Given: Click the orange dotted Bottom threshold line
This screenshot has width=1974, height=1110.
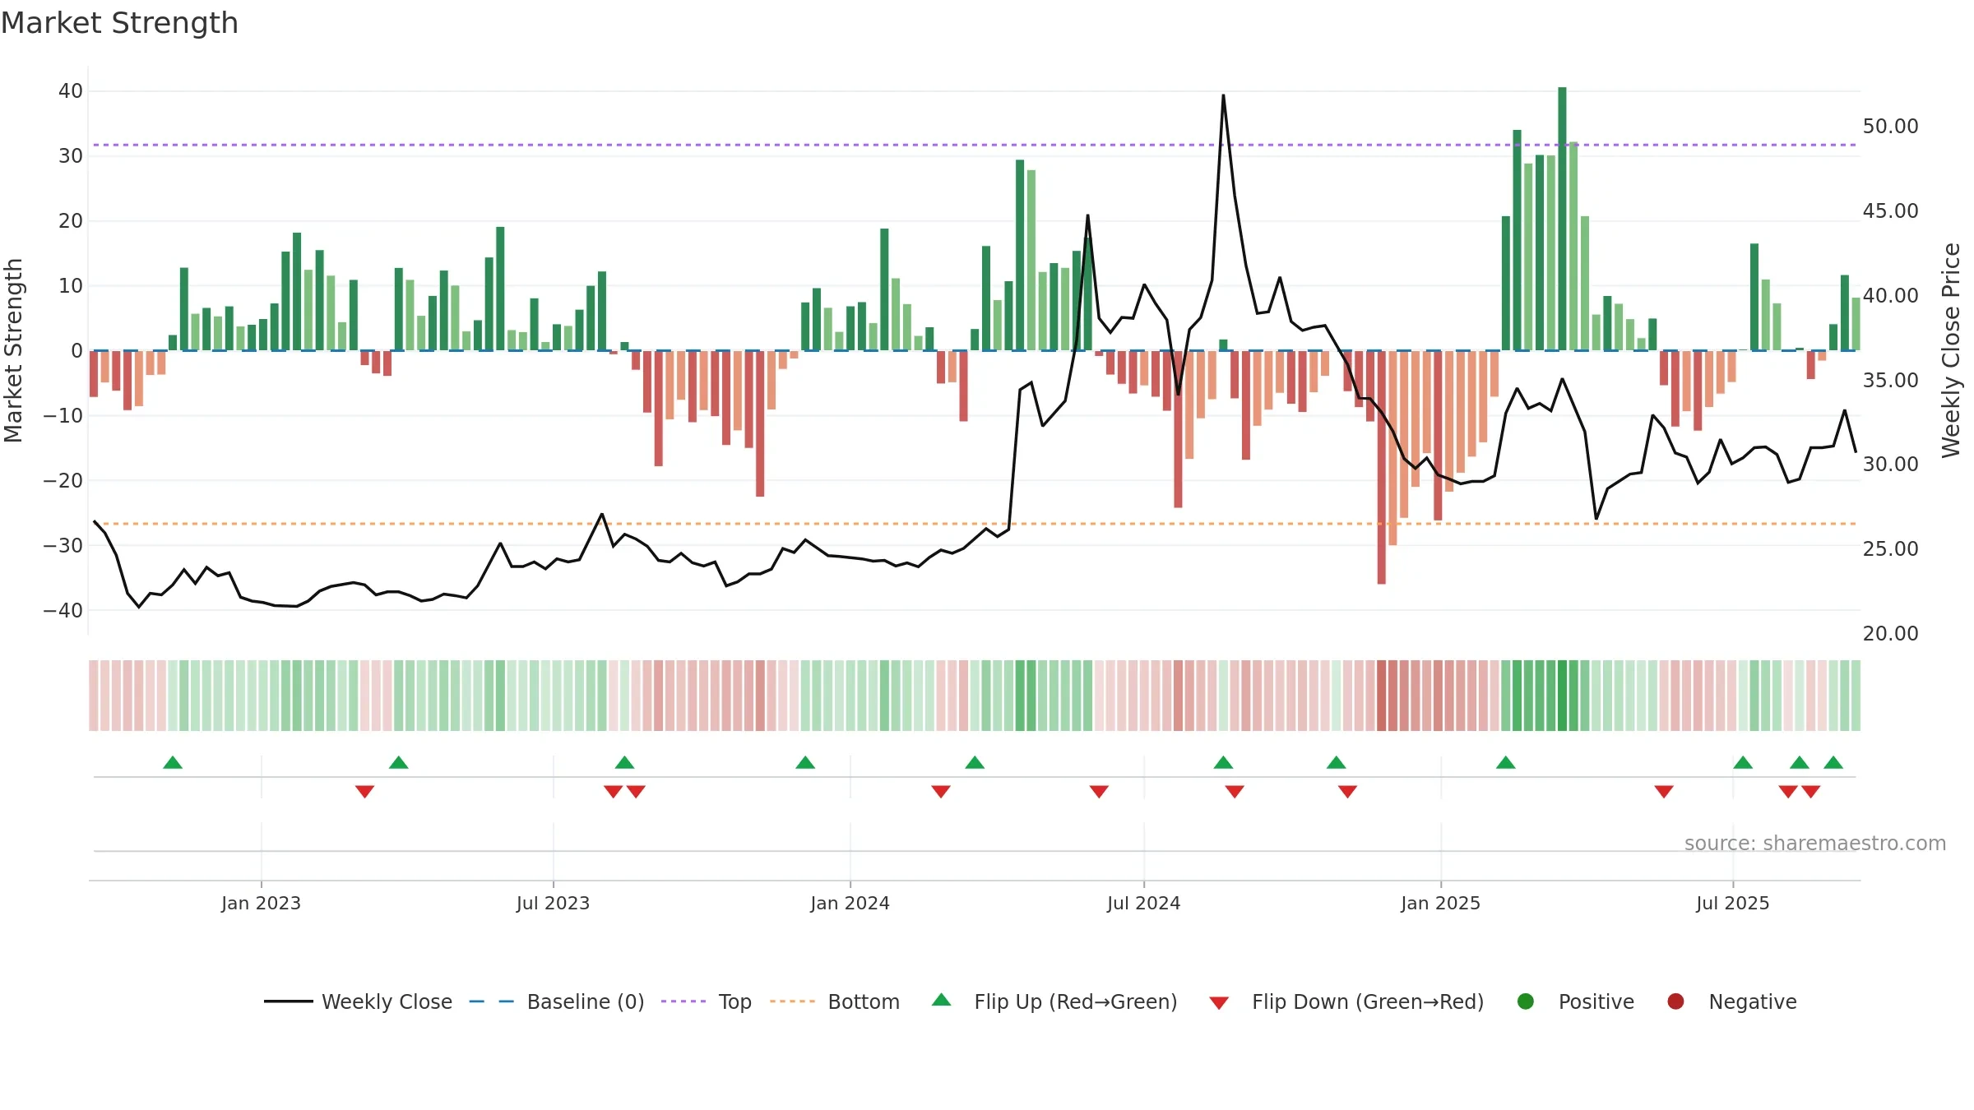Looking at the screenshot, I should [975, 524].
